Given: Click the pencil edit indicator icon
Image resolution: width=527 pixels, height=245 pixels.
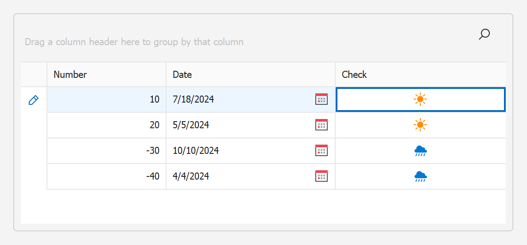Looking at the screenshot, I should point(33,100).
